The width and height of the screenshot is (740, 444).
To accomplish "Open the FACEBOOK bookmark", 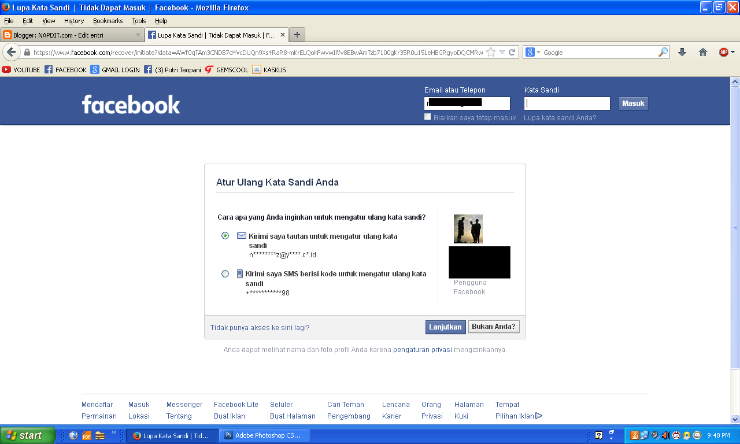I will click(x=65, y=70).
